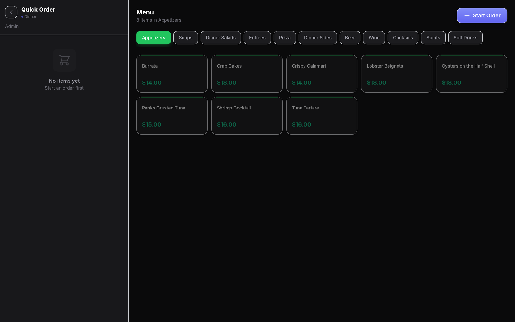Select the Crispy Calamari item
Image resolution: width=515 pixels, height=322 pixels.
coord(322,74)
